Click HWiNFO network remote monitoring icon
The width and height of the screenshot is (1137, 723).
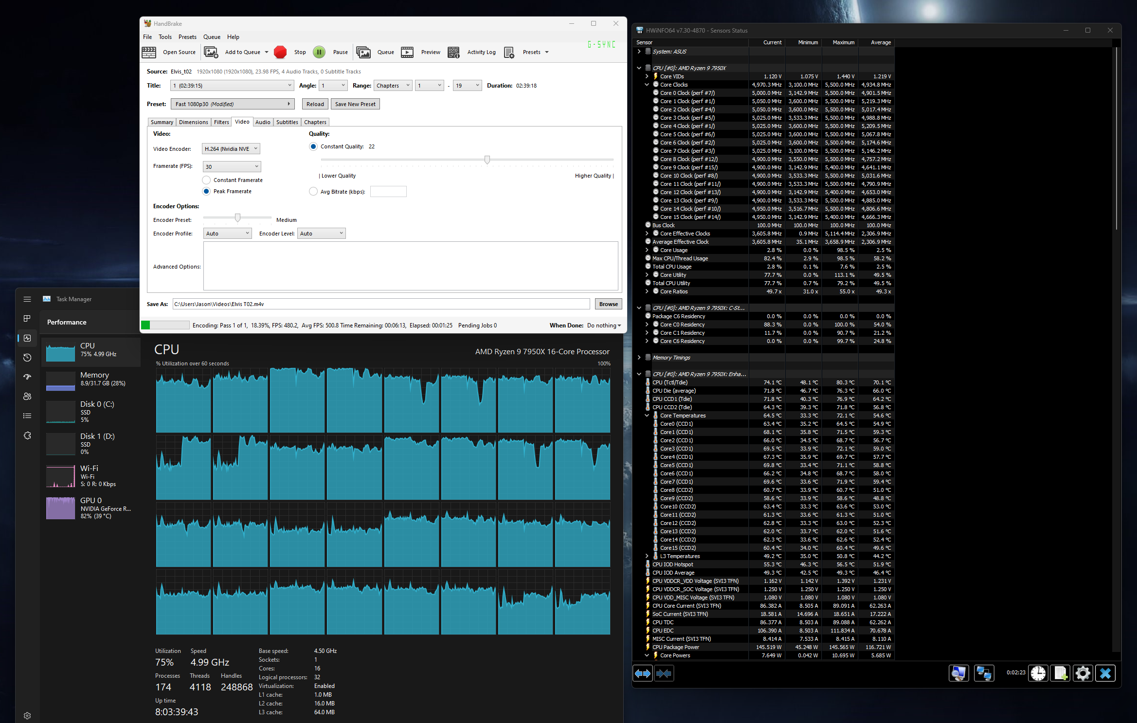(984, 673)
